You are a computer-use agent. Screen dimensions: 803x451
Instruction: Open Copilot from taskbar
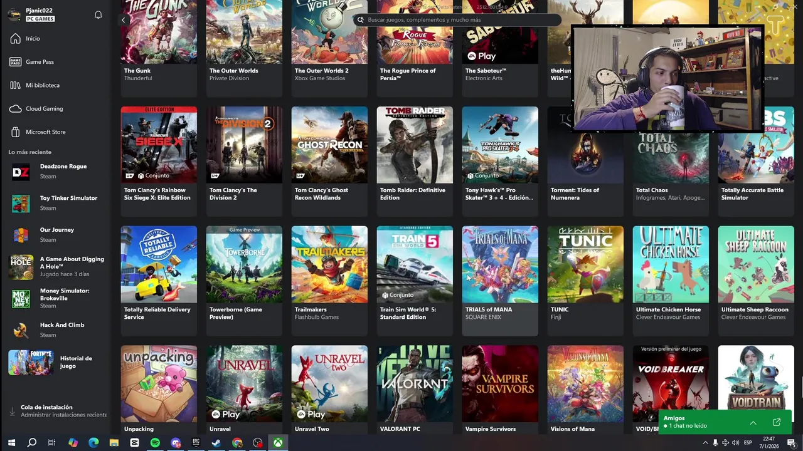pyautogui.click(x=73, y=443)
